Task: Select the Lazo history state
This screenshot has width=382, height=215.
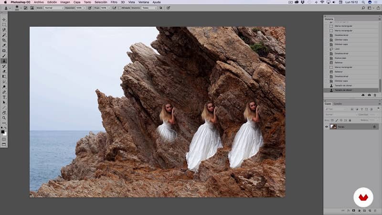Action: click(x=338, y=49)
